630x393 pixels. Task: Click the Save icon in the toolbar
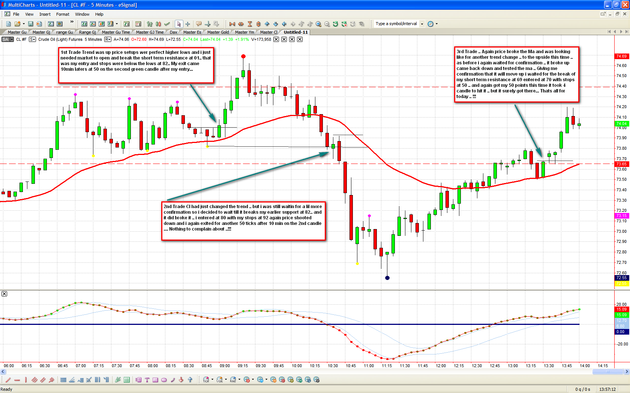(31, 24)
